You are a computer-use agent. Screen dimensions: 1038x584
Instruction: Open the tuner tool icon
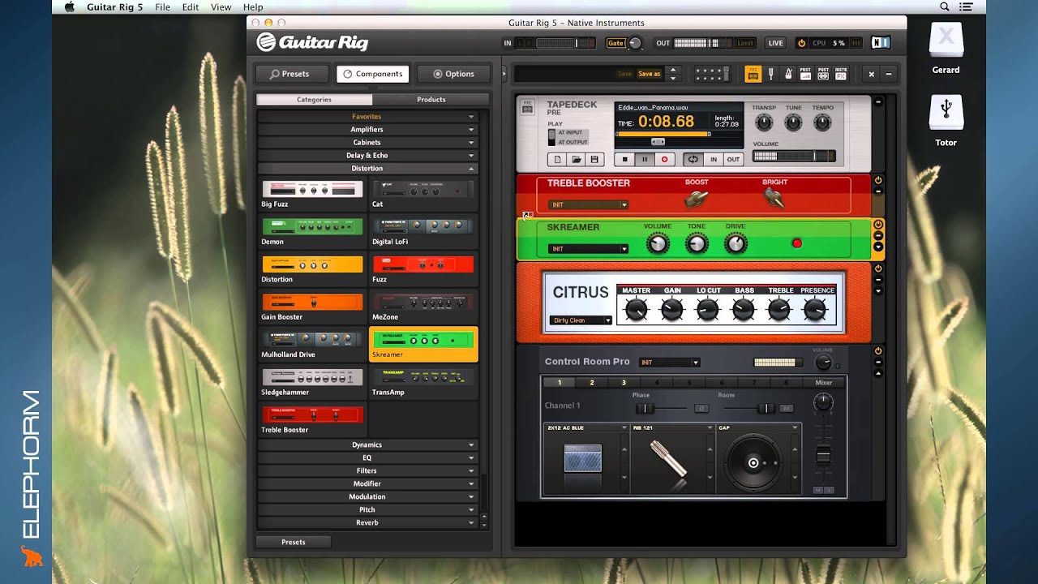tap(770, 74)
